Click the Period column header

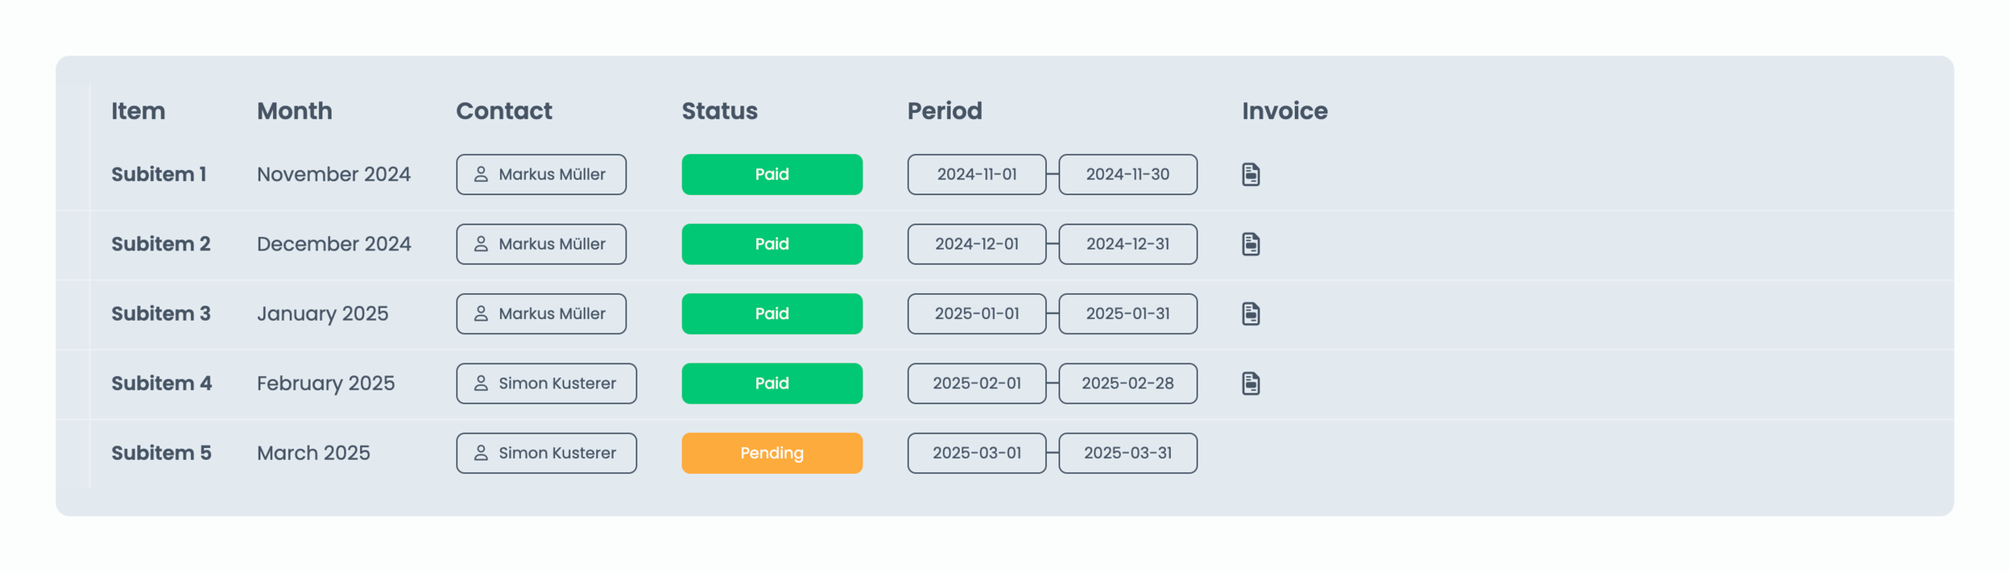point(945,111)
